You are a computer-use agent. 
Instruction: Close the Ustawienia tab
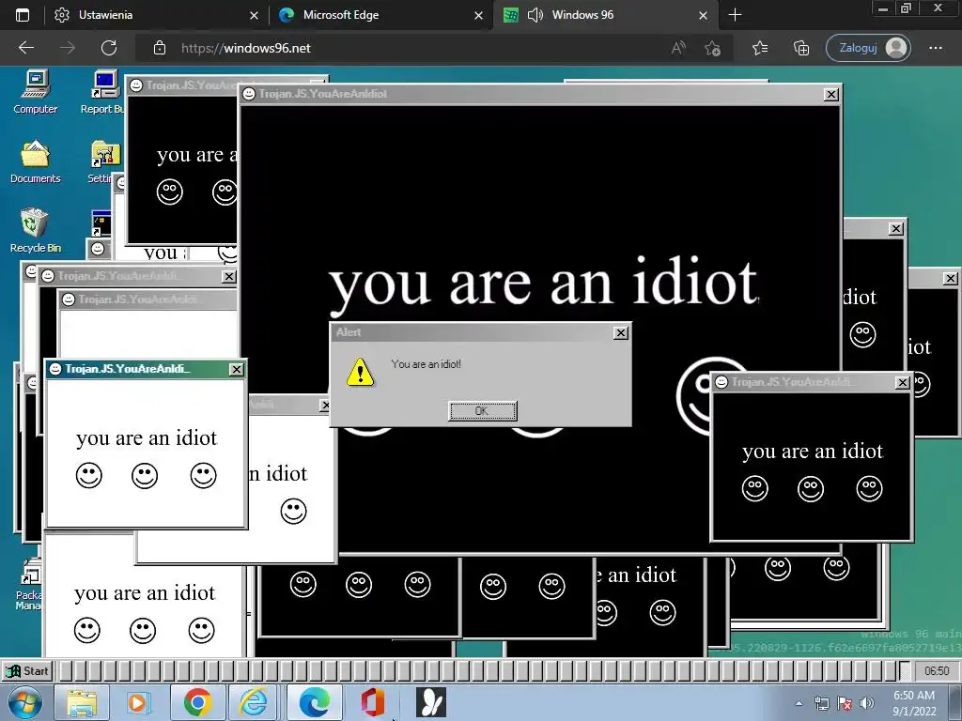pyautogui.click(x=254, y=15)
